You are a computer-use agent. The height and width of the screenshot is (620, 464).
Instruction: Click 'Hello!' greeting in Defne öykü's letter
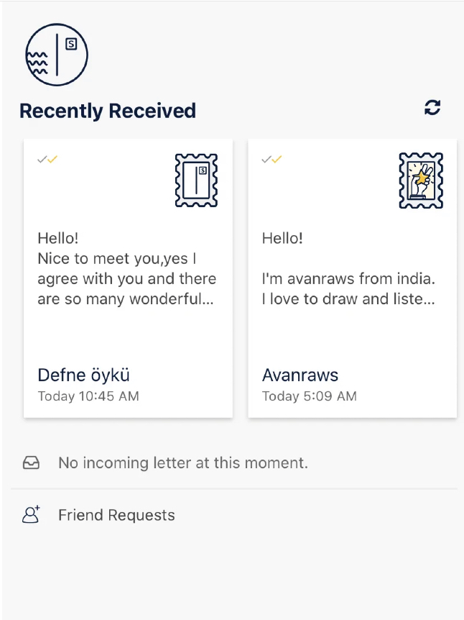(x=58, y=238)
